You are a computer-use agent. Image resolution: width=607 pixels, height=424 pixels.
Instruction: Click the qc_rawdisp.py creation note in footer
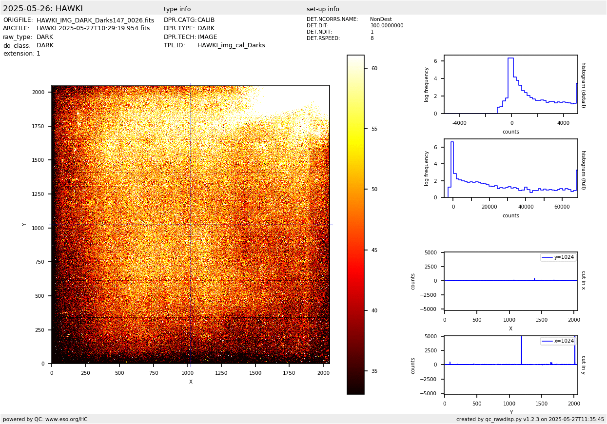coord(530,419)
